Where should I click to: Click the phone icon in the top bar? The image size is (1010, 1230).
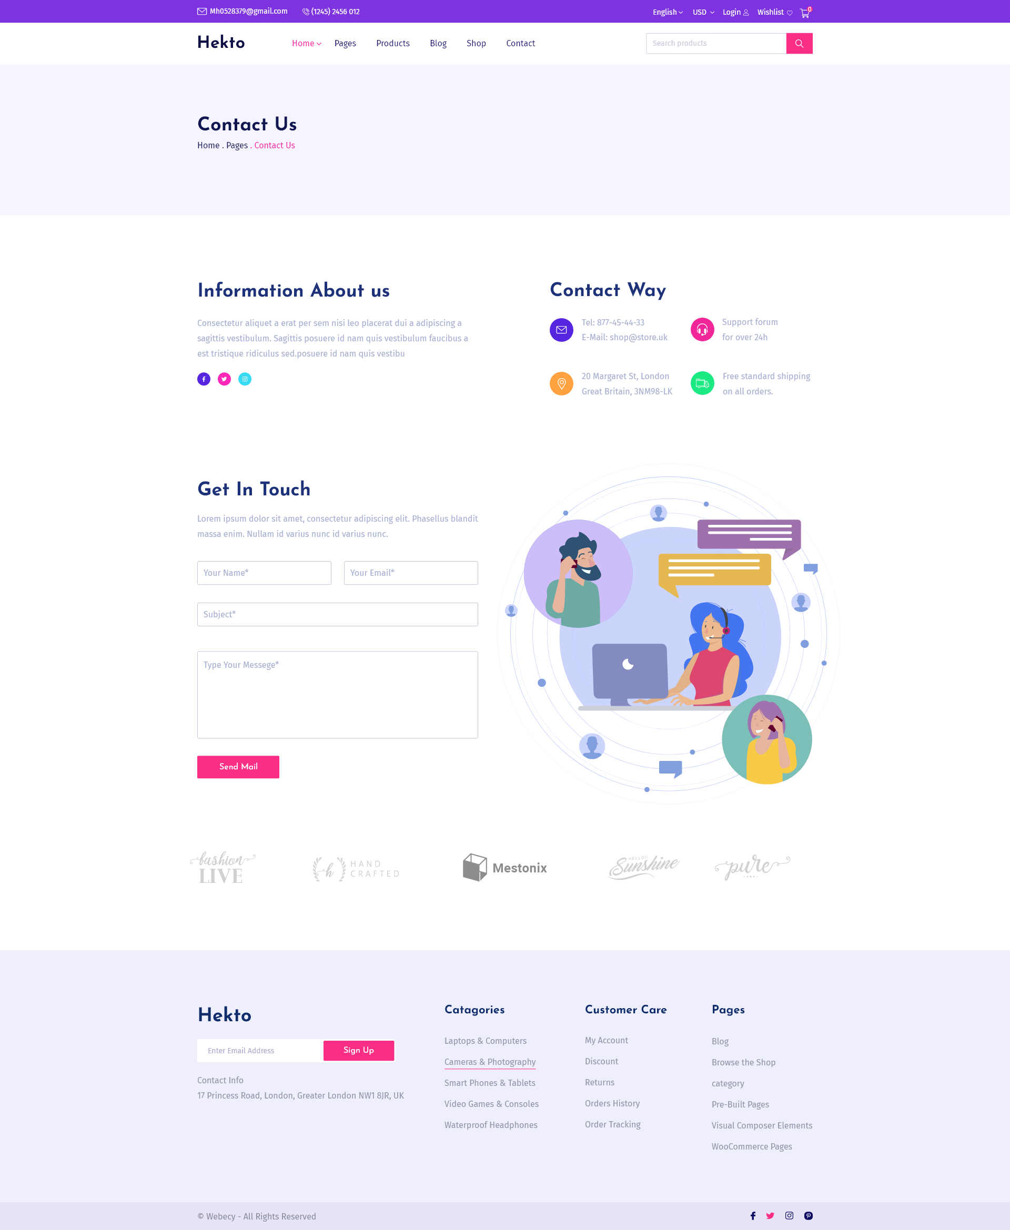306,11
